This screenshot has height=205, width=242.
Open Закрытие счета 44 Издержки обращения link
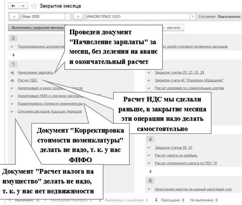tap(189, 80)
